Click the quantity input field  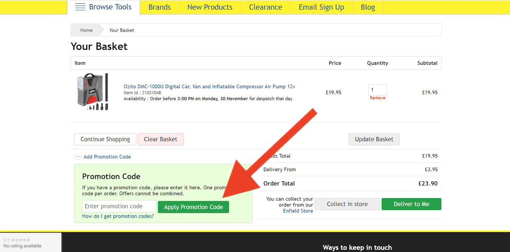click(x=377, y=90)
